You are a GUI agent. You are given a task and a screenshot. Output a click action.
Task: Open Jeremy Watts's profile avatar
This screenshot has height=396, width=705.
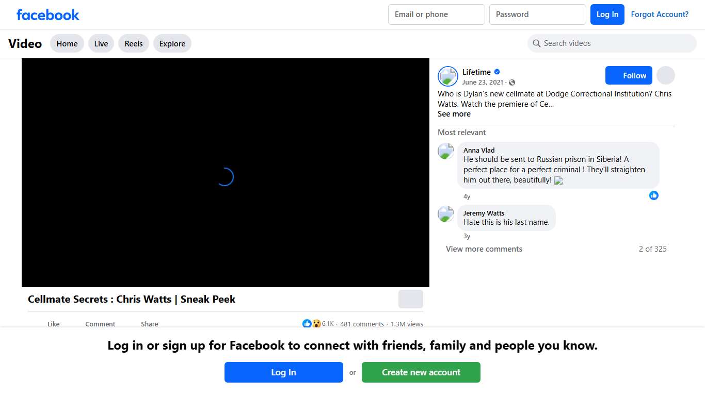pyautogui.click(x=446, y=214)
